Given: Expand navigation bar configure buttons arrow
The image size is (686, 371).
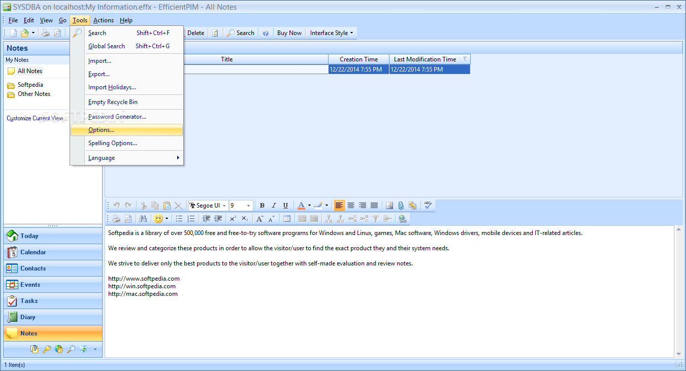Looking at the screenshot, I should click(x=94, y=349).
